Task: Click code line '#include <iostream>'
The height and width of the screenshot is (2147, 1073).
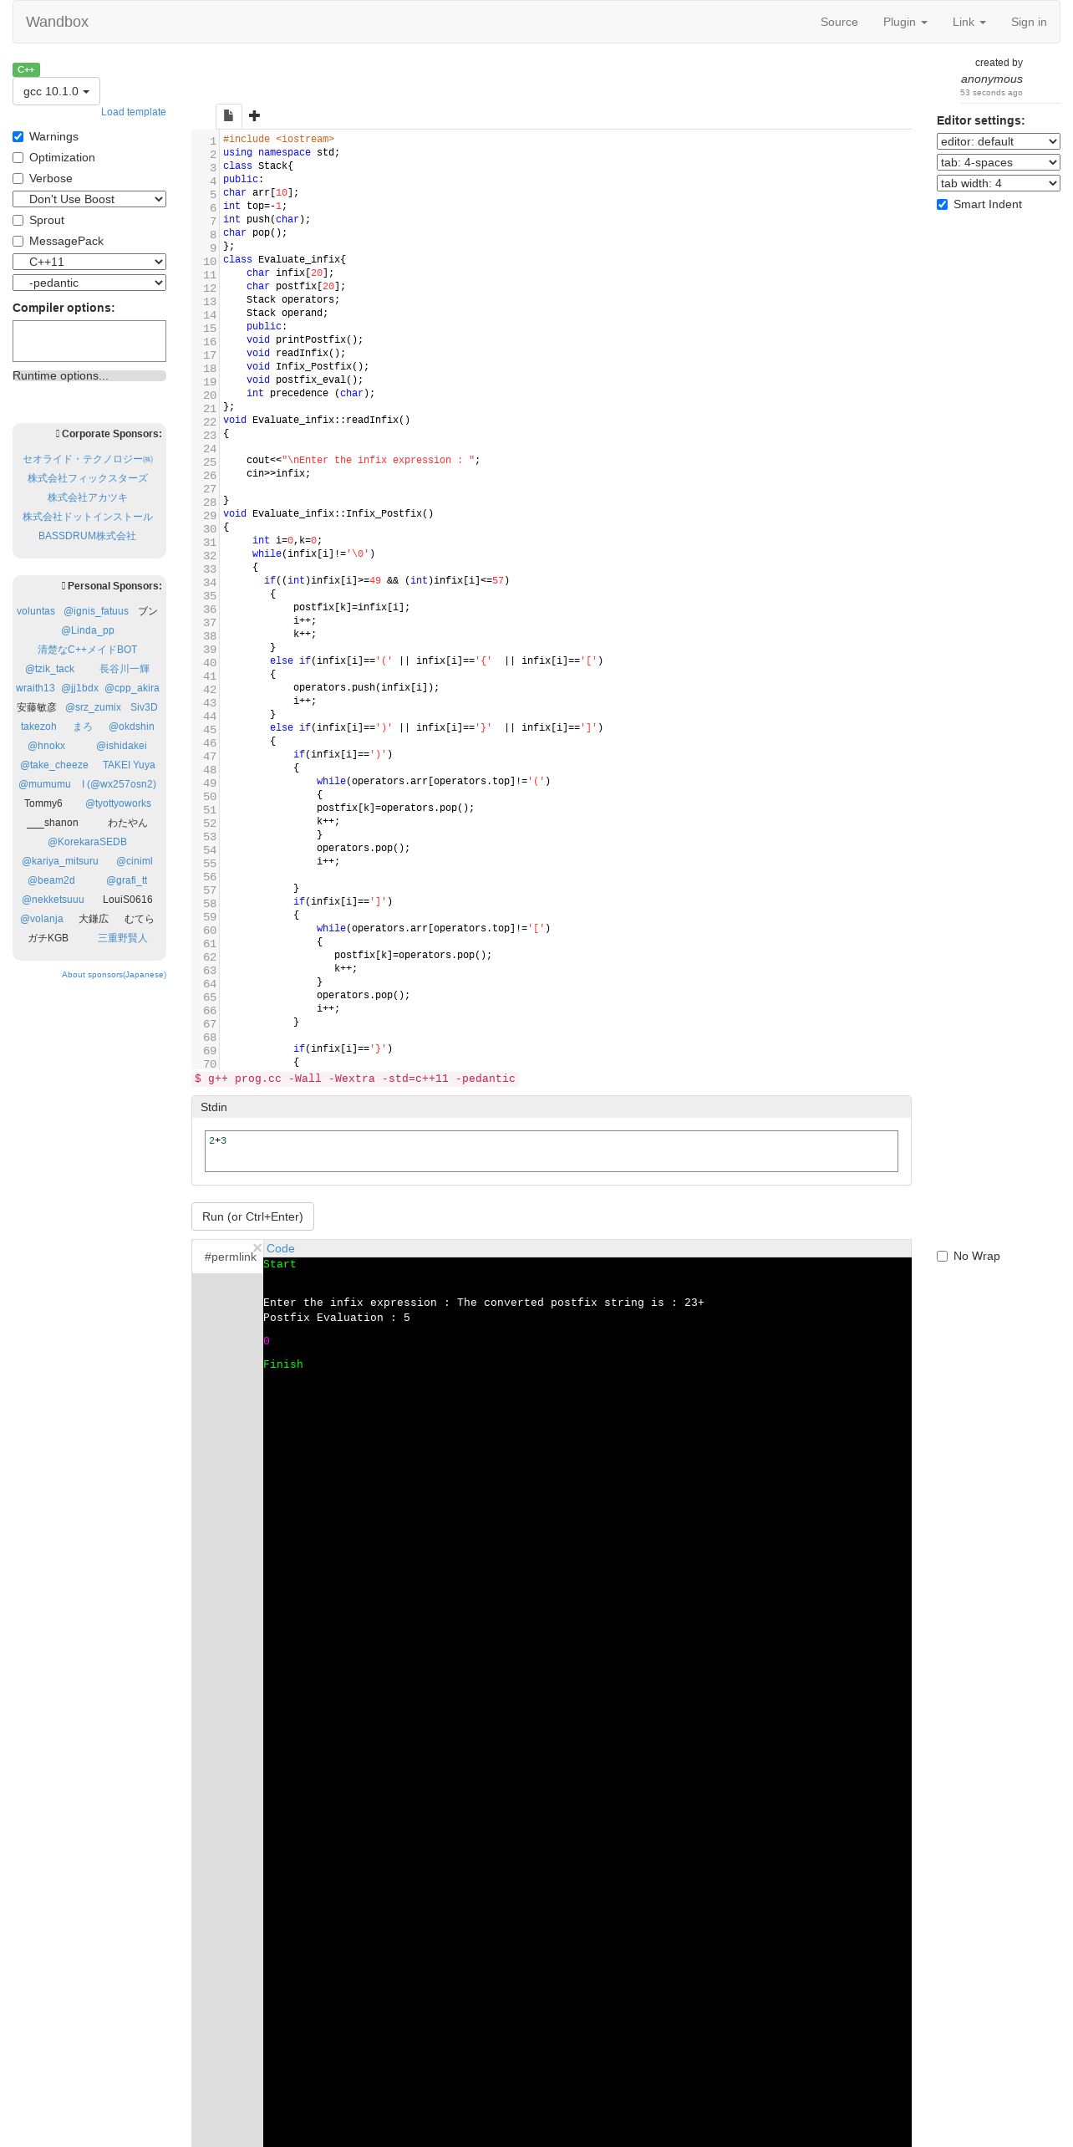Action: tap(278, 139)
